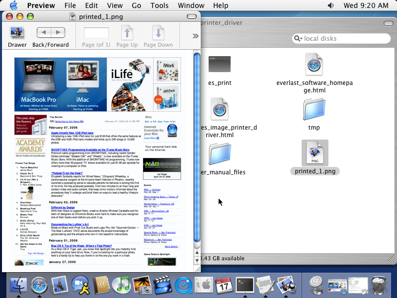Click the Different by Design headline
The height and width of the screenshot is (298, 397).
63,208
